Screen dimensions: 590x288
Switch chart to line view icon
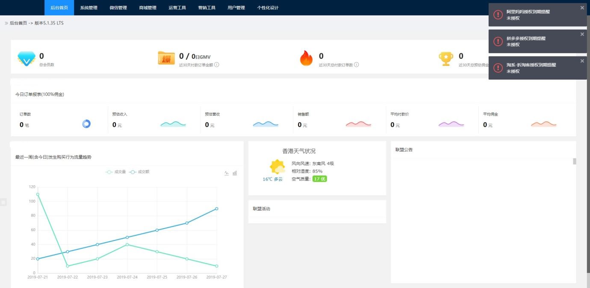[x=227, y=173]
